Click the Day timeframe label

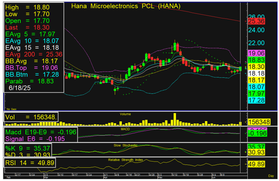[x=271, y=176]
